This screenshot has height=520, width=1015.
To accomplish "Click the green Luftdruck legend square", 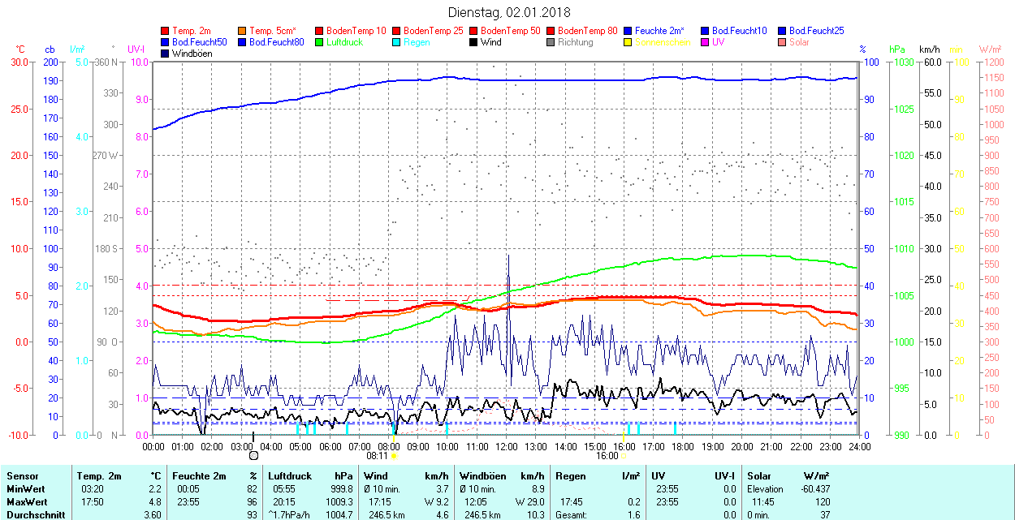I will click(x=319, y=42).
